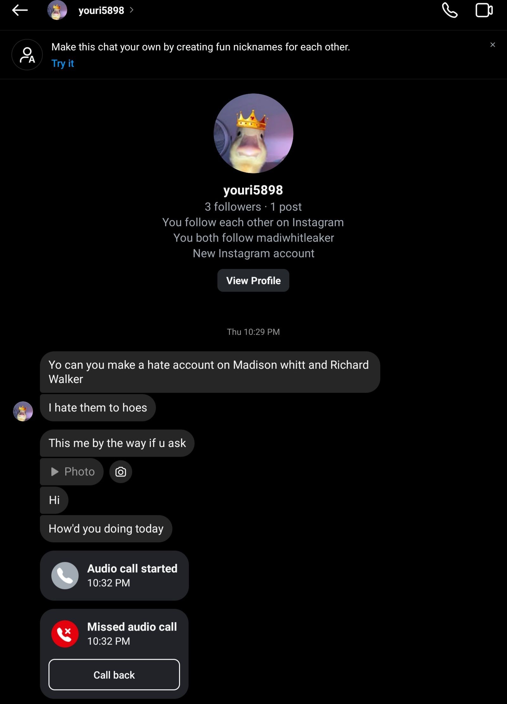Select the "Hi" message bubble
Screen dimensions: 507x704
54,500
